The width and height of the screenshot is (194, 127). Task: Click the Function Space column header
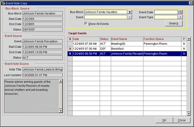point(162,39)
